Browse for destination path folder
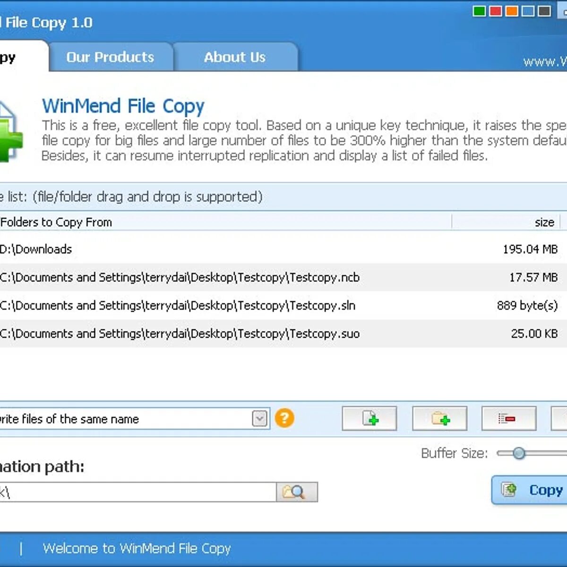 (297, 492)
